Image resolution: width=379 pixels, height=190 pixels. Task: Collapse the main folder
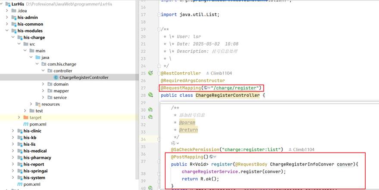click(25, 51)
